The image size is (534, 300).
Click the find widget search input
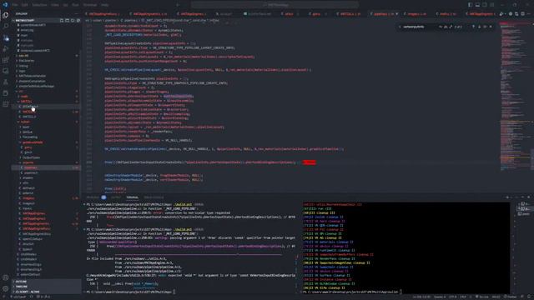click(x=421, y=27)
